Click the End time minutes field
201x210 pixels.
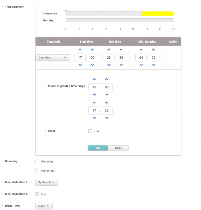(121, 58)
